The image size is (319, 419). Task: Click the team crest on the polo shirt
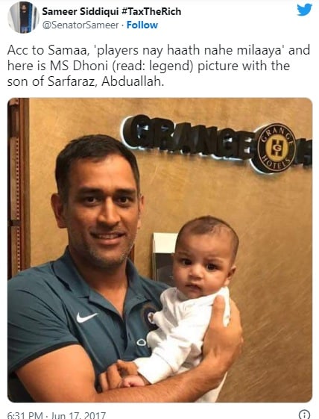coord(150,317)
